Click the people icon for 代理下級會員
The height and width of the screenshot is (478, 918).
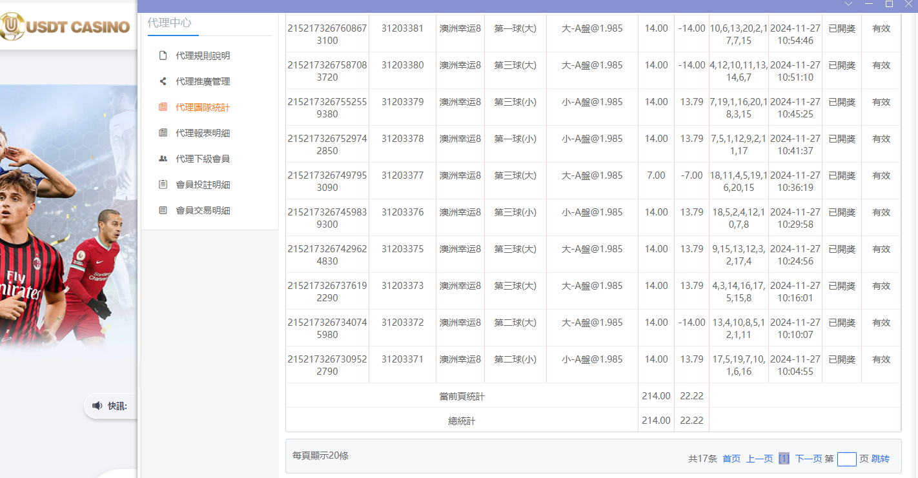pyautogui.click(x=163, y=159)
